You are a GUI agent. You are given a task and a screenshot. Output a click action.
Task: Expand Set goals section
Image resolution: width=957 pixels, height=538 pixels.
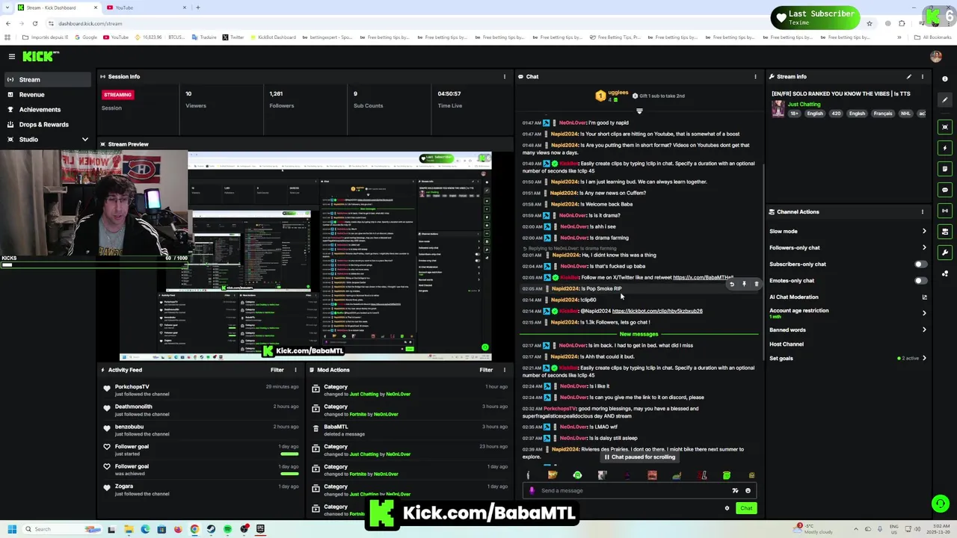(924, 358)
